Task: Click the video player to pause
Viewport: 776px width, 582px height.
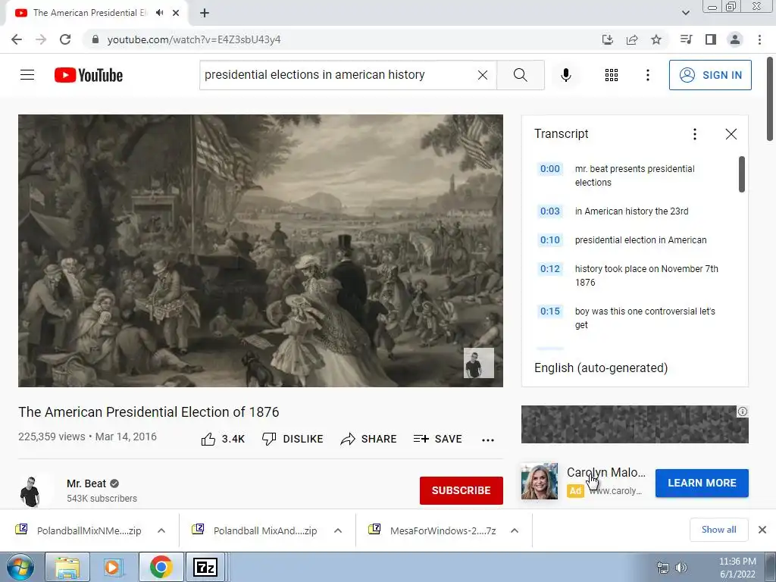Action: click(261, 251)
